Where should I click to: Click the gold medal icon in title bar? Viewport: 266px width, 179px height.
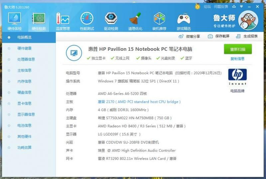[x=197, y=6]
